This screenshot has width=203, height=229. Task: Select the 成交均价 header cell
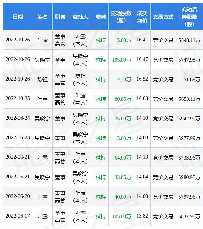142,17
